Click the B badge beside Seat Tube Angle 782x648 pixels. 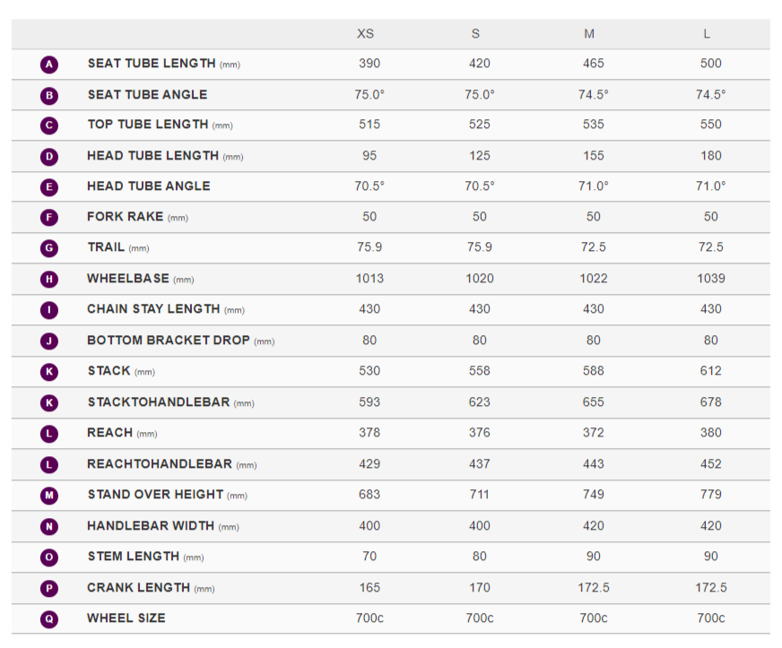49,95
